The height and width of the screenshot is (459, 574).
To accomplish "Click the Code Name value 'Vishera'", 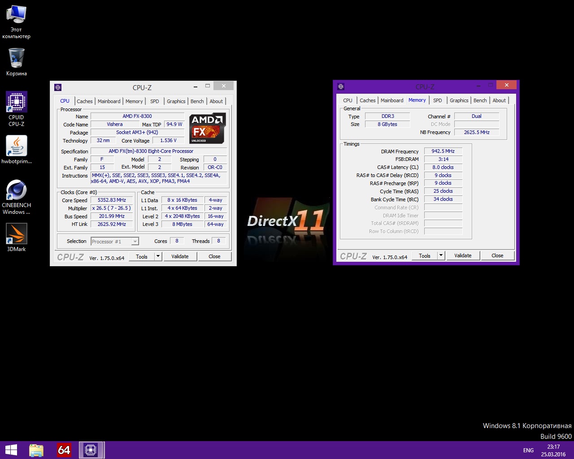I will click(115, 124).
